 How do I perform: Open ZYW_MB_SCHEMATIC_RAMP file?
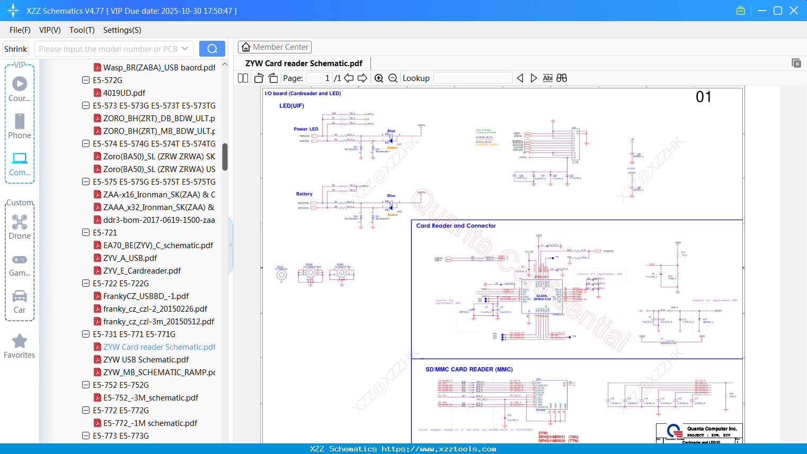(159, 372)
